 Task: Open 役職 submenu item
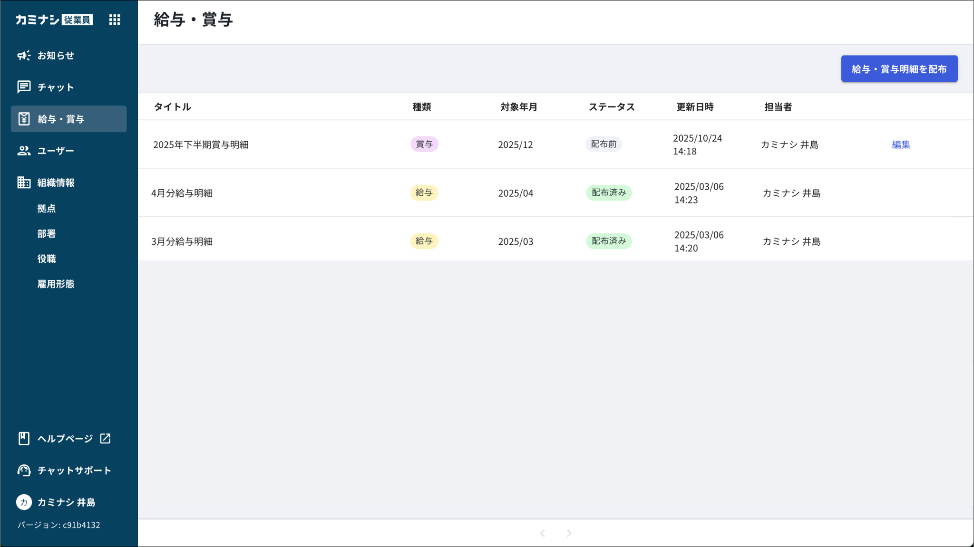tap(47, 259)
